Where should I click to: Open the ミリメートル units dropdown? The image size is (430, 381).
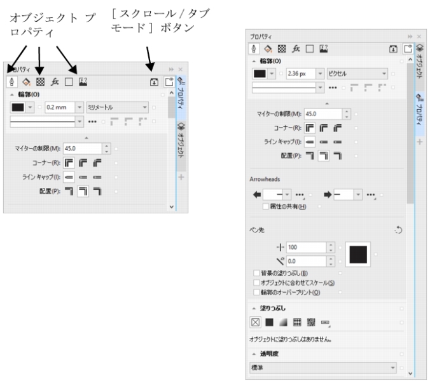(x=144, y=108)
